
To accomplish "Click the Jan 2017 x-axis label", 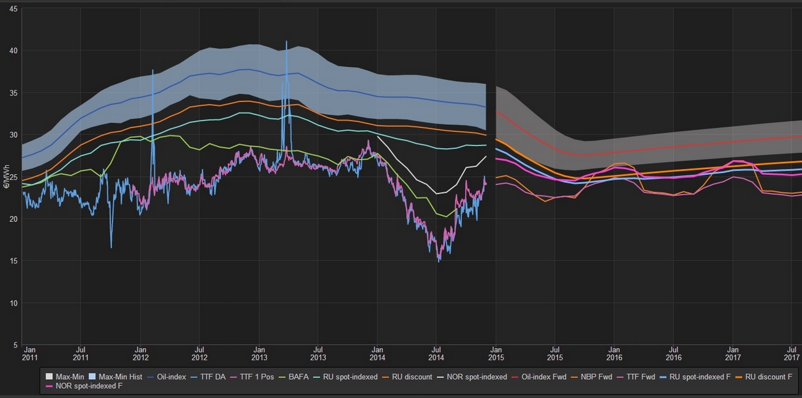I will [x=732, y=353].
